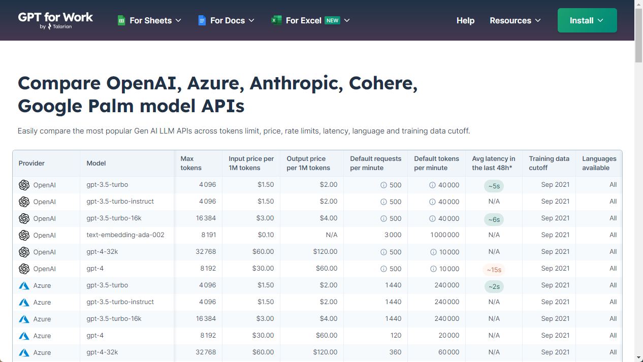Click the Model column header
Viewport: 643px width, 362px height.
coord(127,163)
